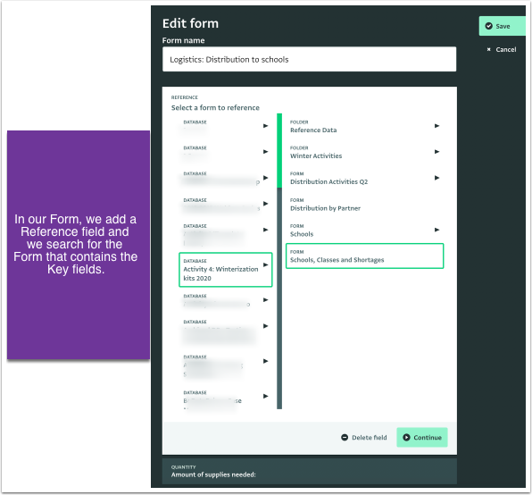
Task: Open Amount of supplies needed quantity field
Action: [309, 471]
